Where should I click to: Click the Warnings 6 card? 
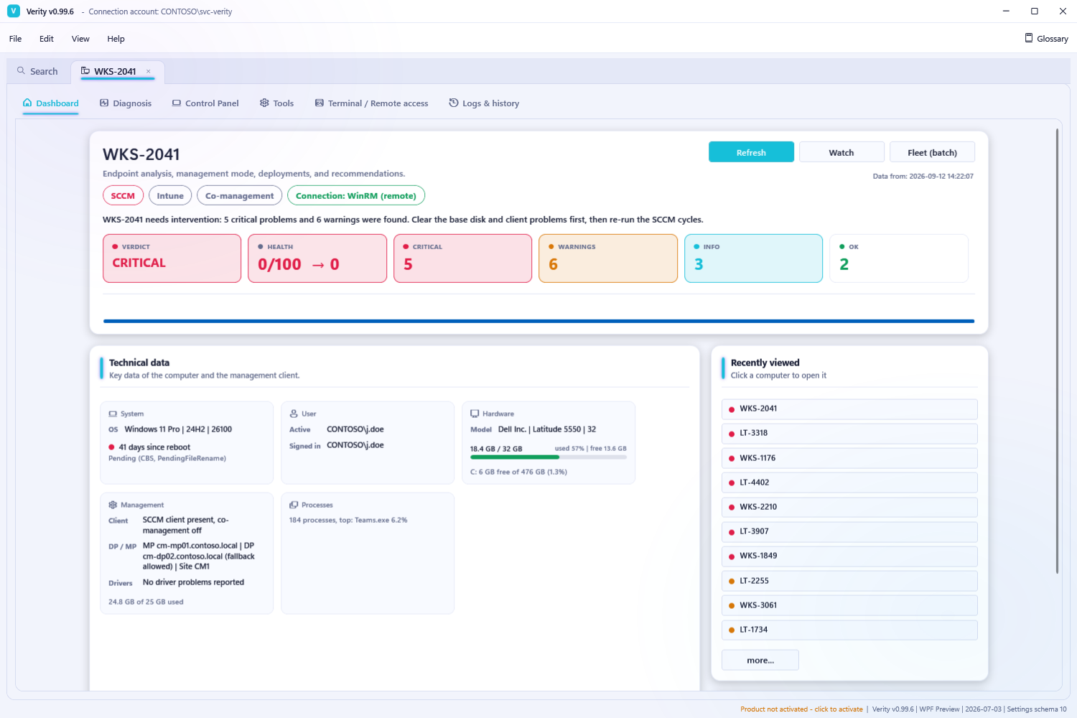[608, 258]
